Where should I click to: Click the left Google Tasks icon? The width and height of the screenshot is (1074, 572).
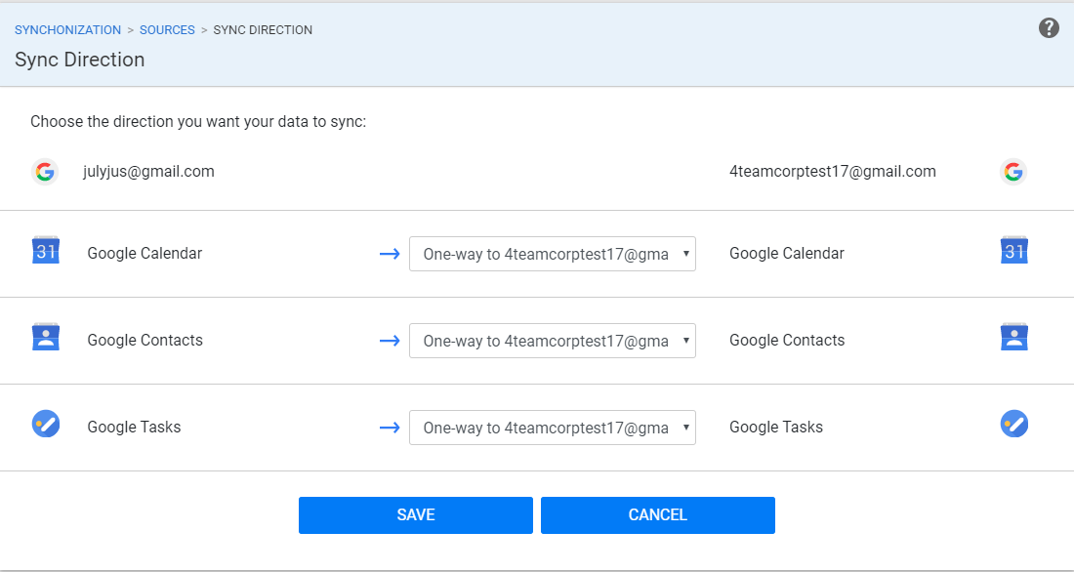pyautogui.click(x=46, y=424)
